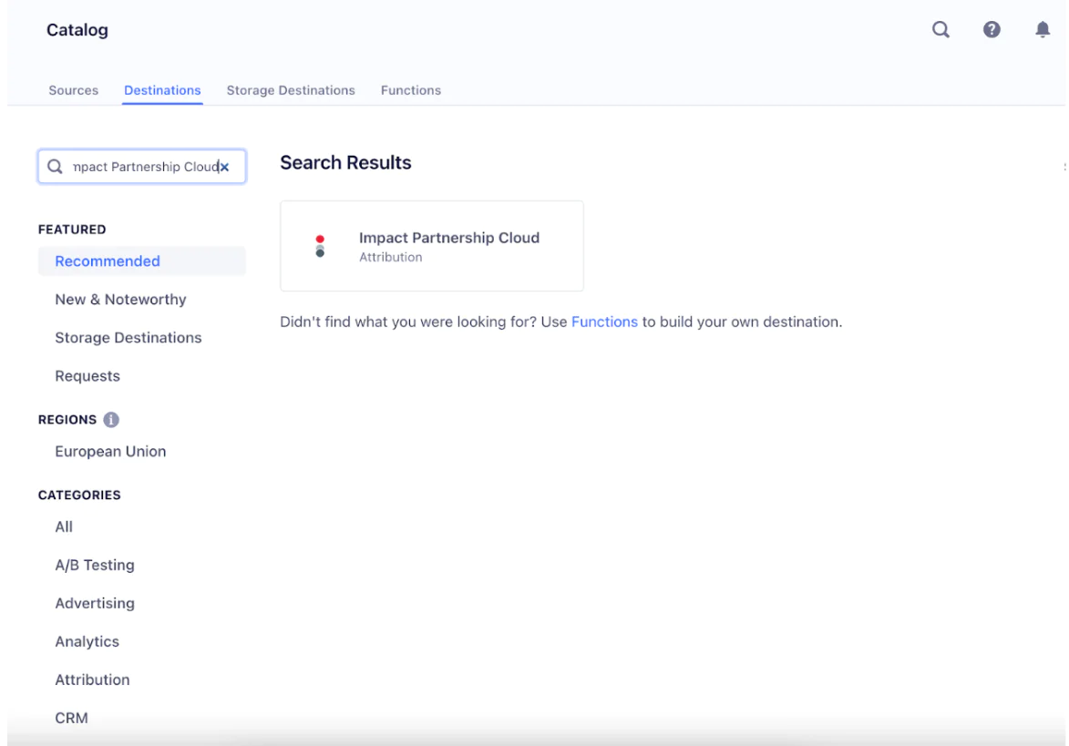Viewport: 1069px width, 746px height.
Task: Choose the Recommended filter
Action: click(107, 261)
